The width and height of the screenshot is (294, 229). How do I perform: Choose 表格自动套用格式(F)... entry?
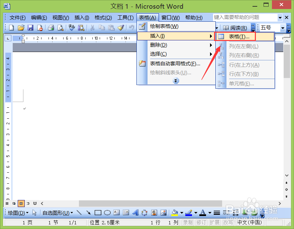tap(176, 64)
